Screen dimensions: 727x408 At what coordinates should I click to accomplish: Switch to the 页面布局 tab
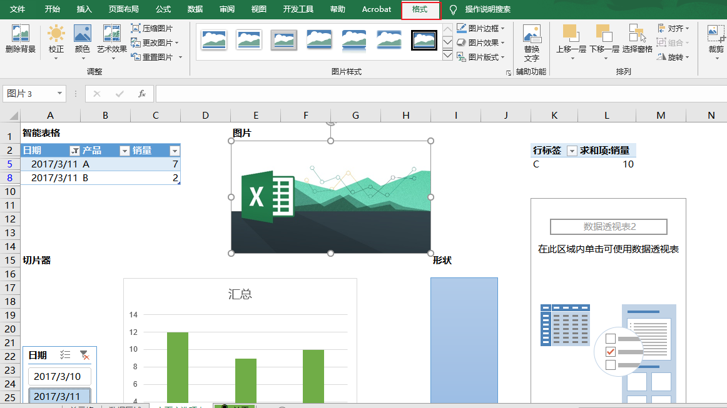click(123, 9)
